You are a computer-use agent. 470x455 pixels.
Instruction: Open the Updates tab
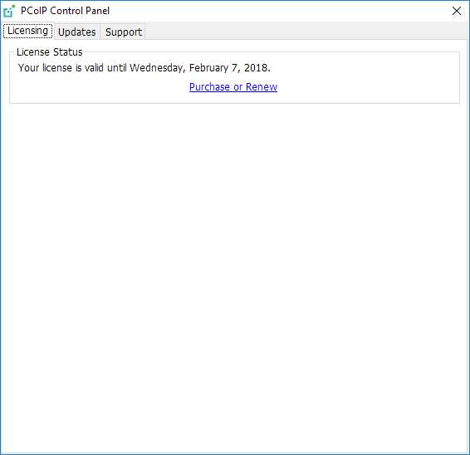77,32
